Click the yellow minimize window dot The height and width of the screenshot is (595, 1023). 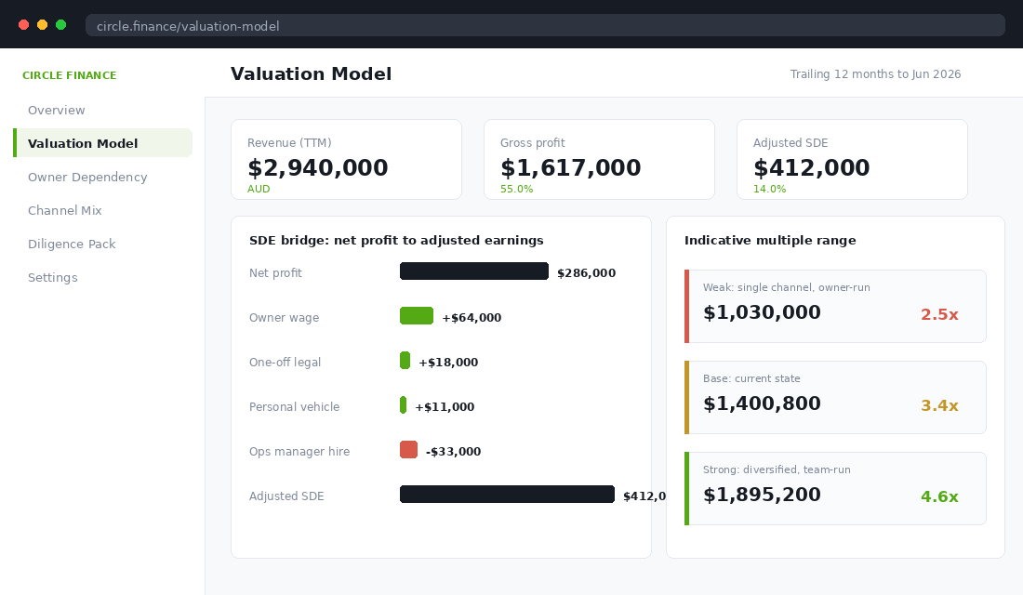tap(43, 25)
